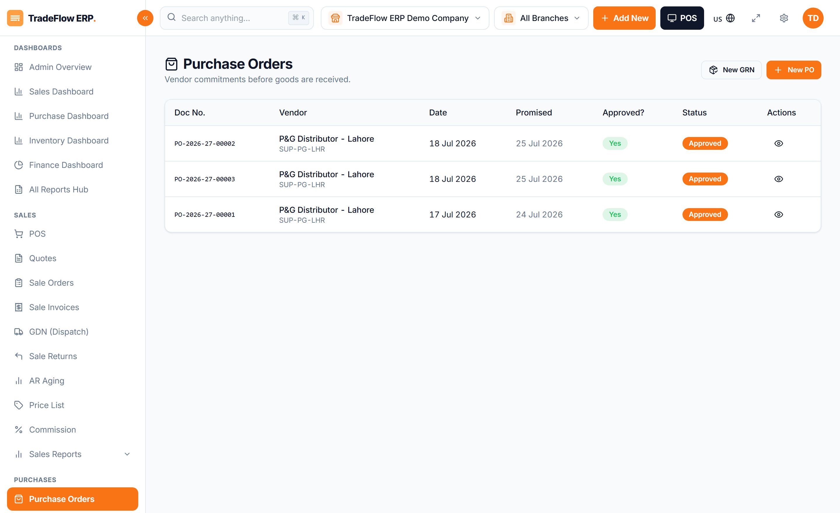Click the Purchase Orders bag icon in heading
The width and height of the screenshot is (840, 513).
(x=171, y=64)
